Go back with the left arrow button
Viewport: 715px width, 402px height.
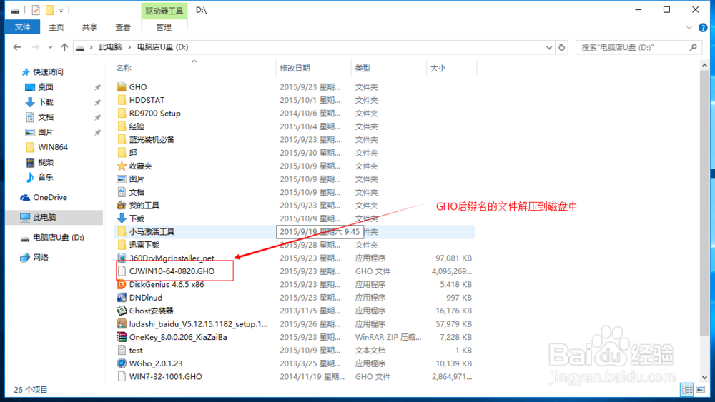click(x=17, y=47)
